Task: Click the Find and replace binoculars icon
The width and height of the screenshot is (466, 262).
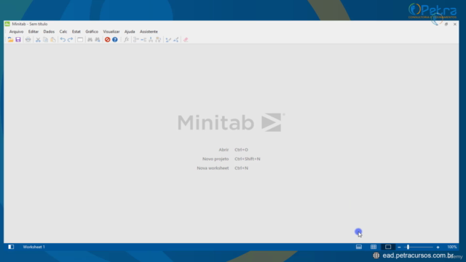Action: (97, 39)
